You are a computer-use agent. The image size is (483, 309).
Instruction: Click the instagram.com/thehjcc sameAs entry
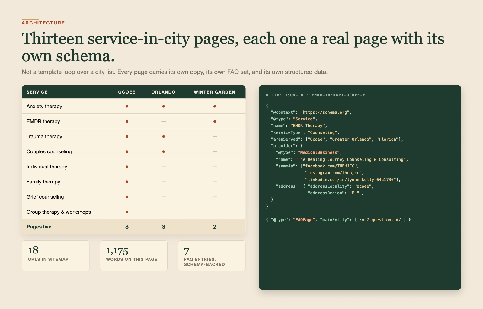point(334,173)
